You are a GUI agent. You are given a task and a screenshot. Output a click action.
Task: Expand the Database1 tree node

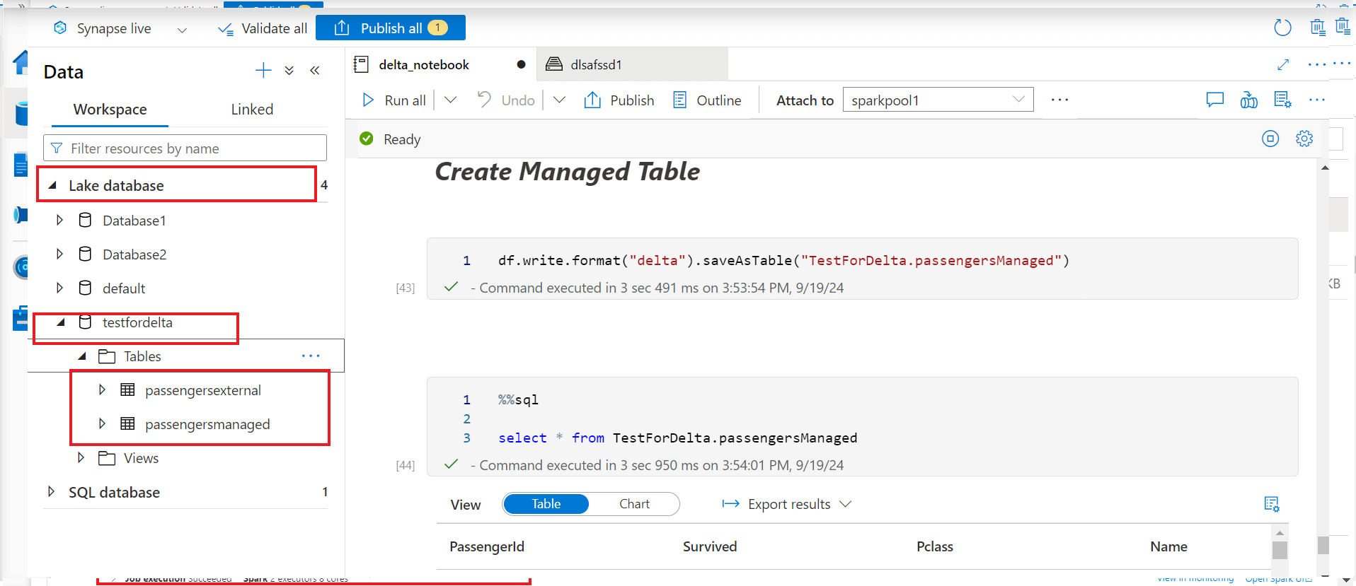click(x=59, y=221)
